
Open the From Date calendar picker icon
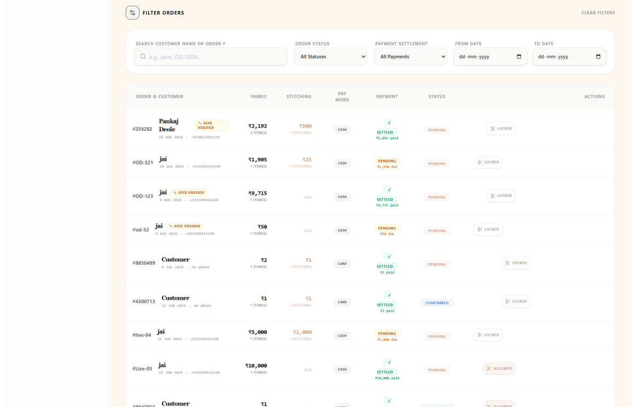click(519, 57)
